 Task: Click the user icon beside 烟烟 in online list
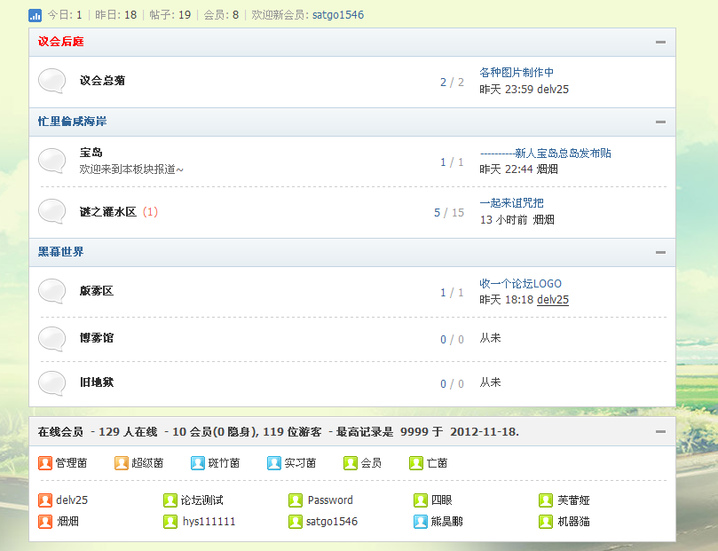45,521
